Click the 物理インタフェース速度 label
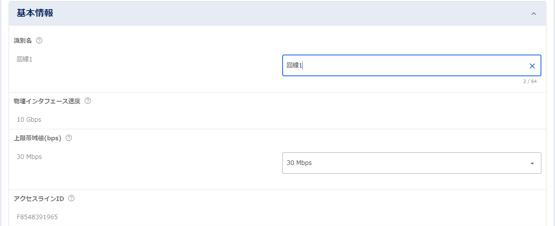 click(x=47, y=101)
